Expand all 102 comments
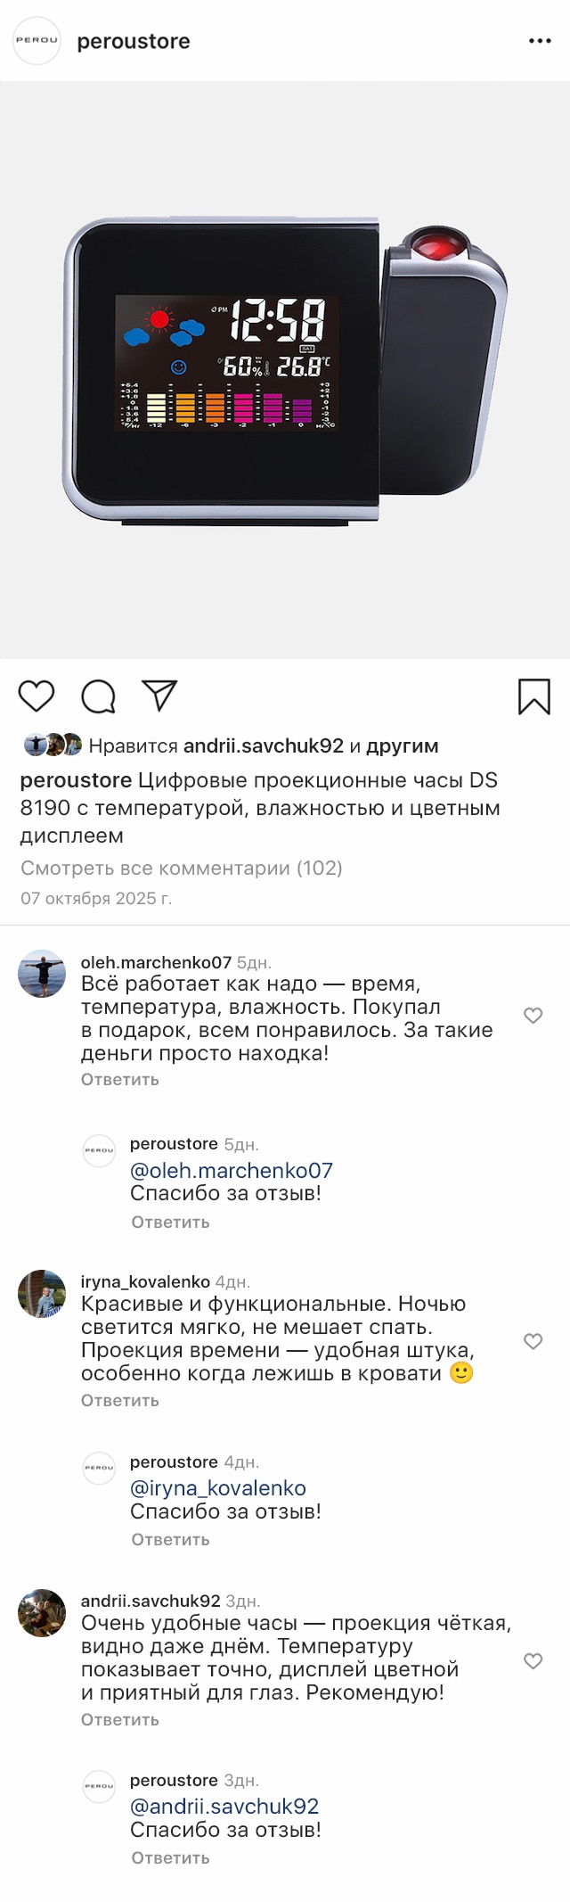 (182, 868)
